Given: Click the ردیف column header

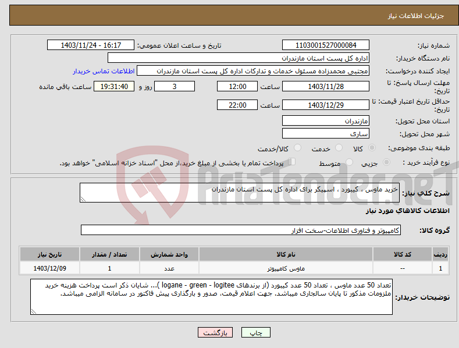Looking at the screenshot, I should 440,254.
